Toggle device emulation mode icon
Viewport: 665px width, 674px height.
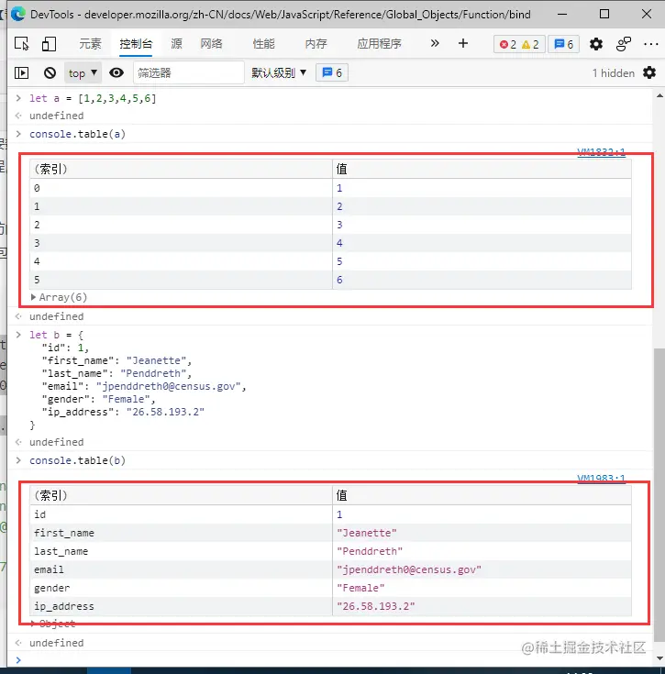point(49,44)
